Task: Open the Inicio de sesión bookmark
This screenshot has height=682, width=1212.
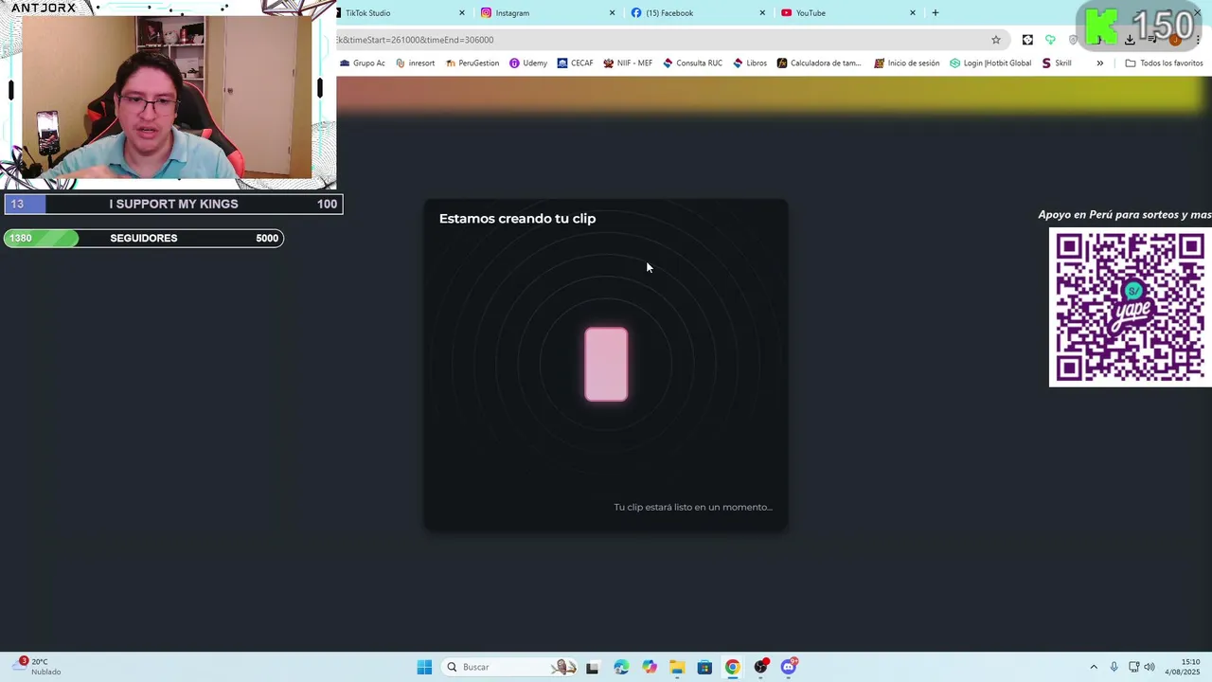Action: 907,63
